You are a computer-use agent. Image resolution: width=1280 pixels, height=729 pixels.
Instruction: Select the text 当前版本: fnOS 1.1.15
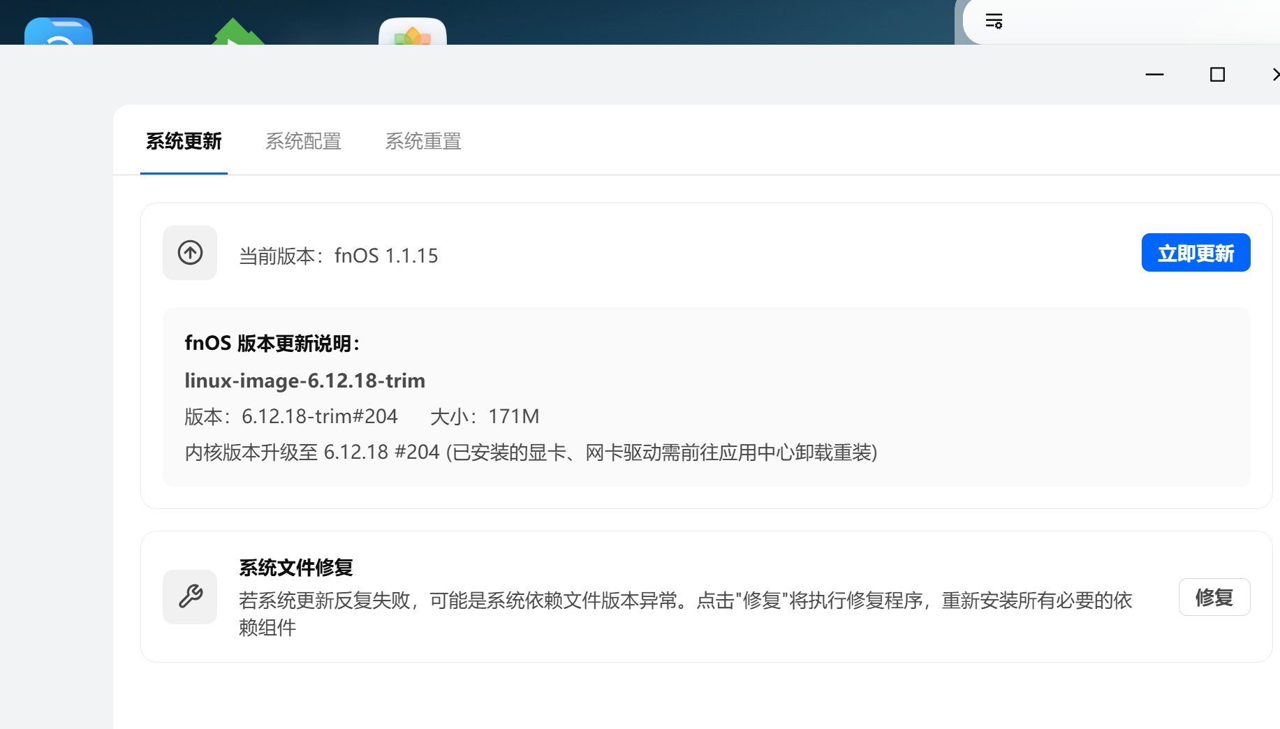339,256
